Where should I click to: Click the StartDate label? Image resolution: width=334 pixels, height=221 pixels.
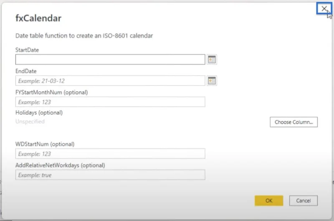click(27, 50)
